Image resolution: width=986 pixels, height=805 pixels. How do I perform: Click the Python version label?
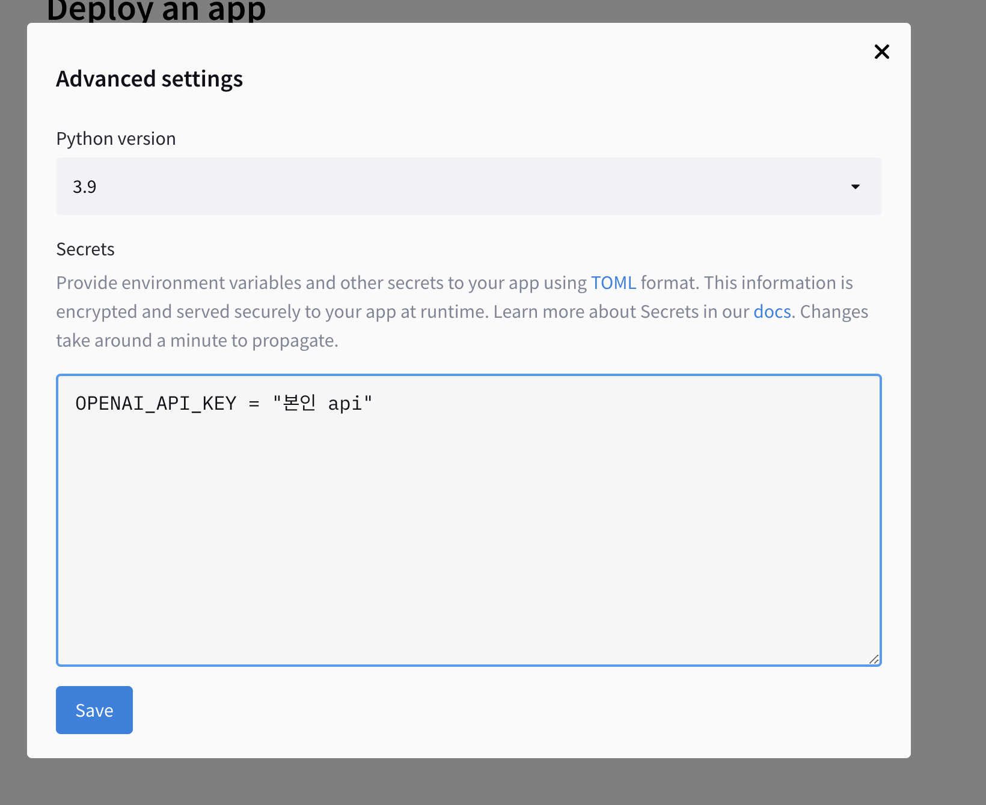click(x=116, y=139)
